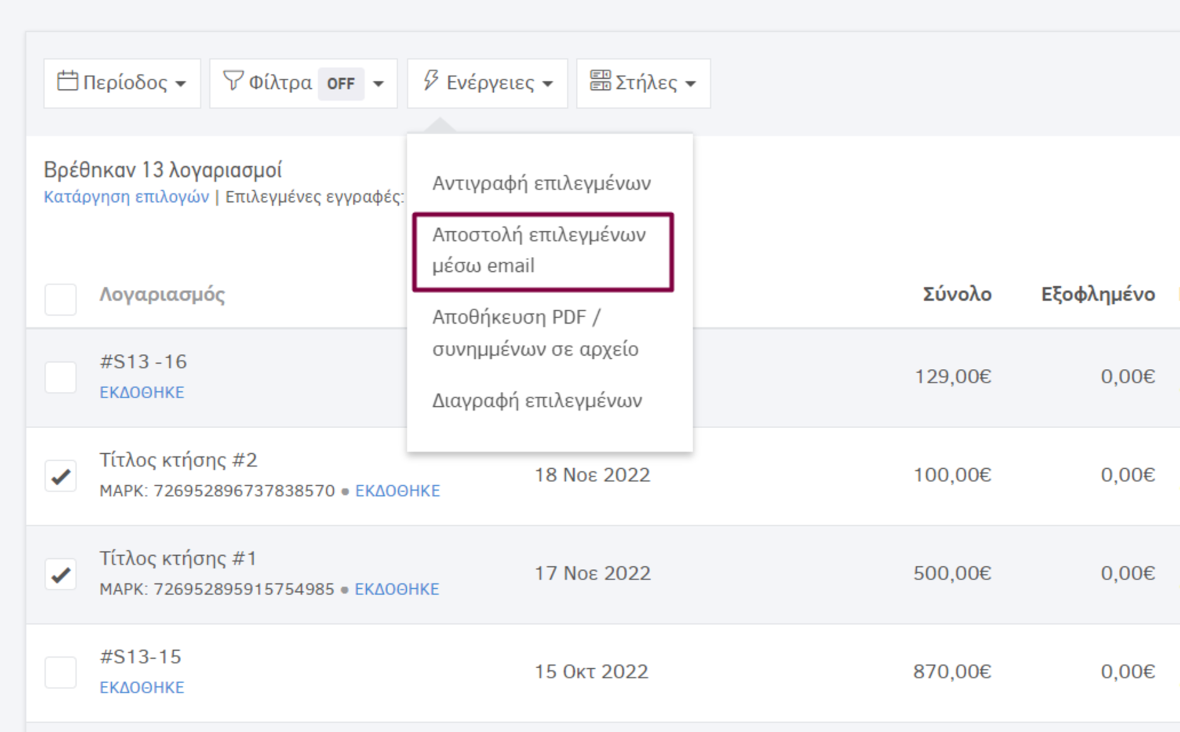Open the Ενέργειες dropdown caret
Image resolution: width=1180 pixels, height=732 pixels.
click(x=547, y=84)
